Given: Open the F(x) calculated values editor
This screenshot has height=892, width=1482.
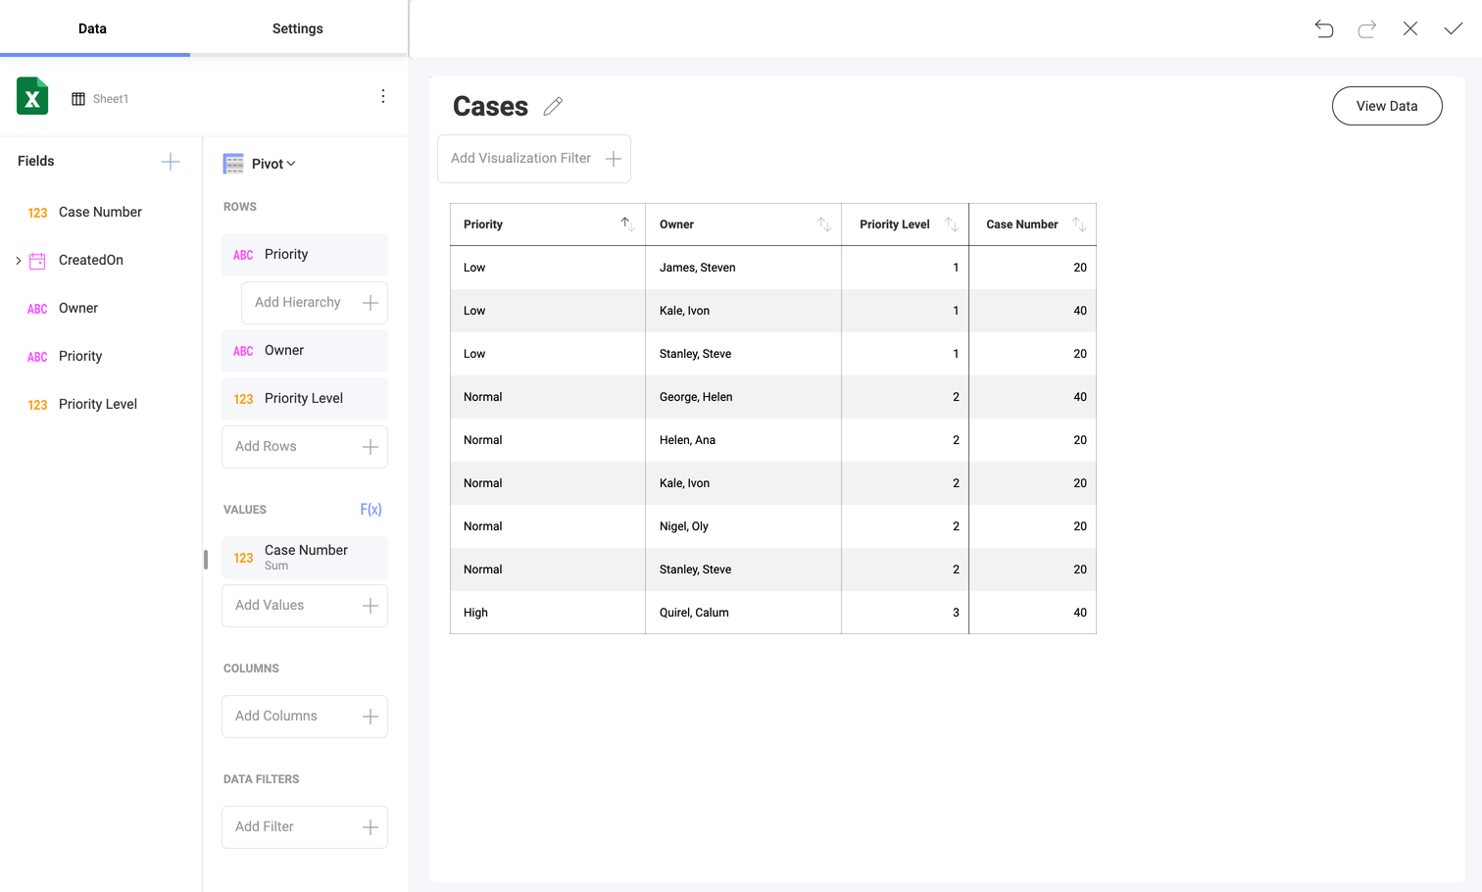Looking at the screenshot, I should coord(370,509).
